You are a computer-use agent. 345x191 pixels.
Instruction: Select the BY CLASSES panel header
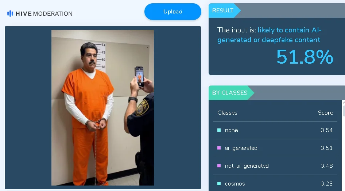pyautogui.click(x=229, y=93)
